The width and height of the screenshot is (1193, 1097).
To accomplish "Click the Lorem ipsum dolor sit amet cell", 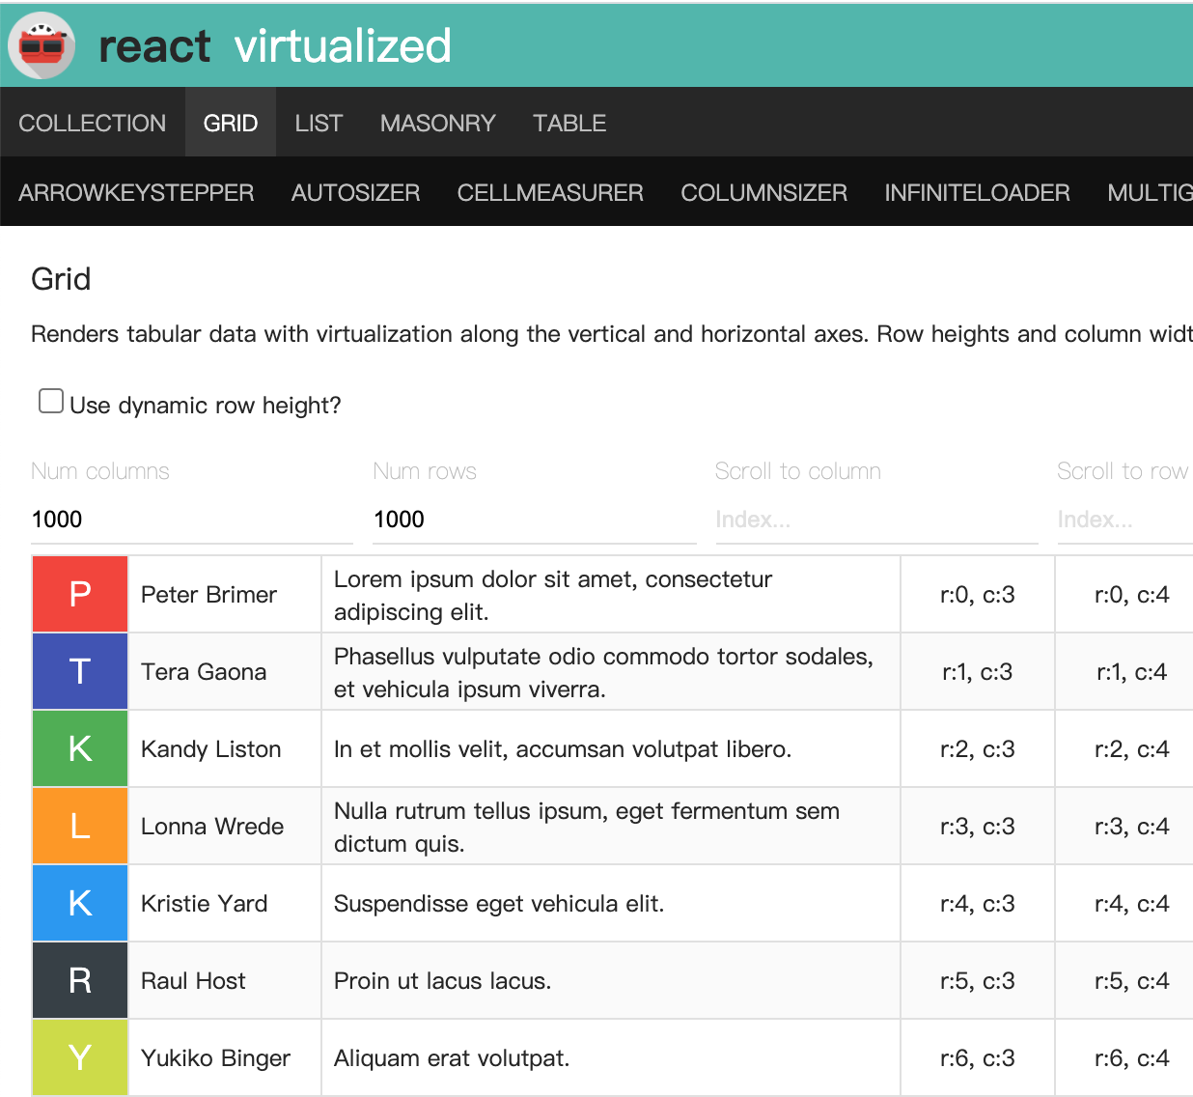I will 611,594.
